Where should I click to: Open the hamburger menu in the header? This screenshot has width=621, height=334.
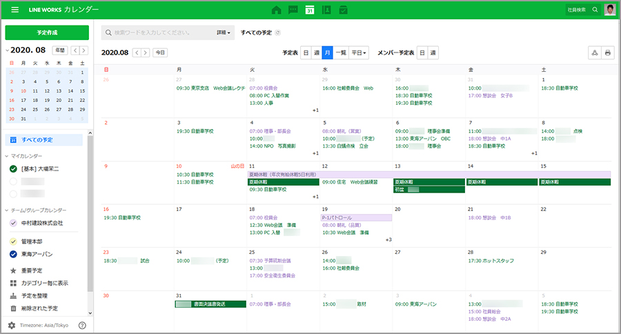pos(14,10)
